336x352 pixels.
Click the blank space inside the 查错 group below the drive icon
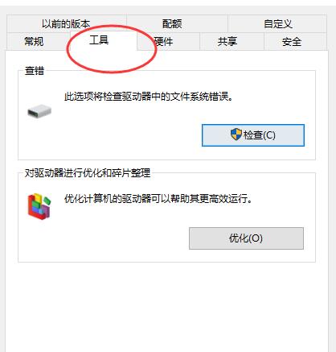coord(80,139)
